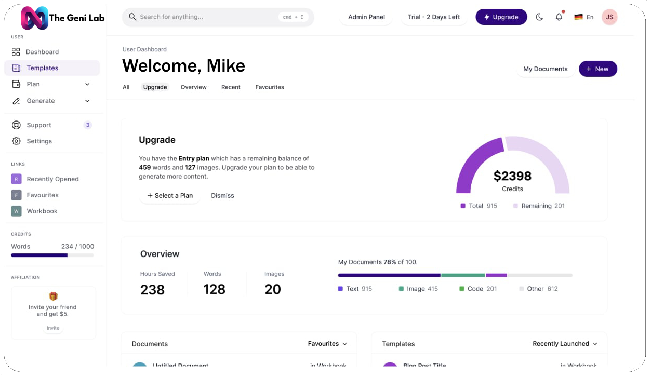Switch to the Recent tab
This screenshot has width=651, height=377.
[231, 87]
